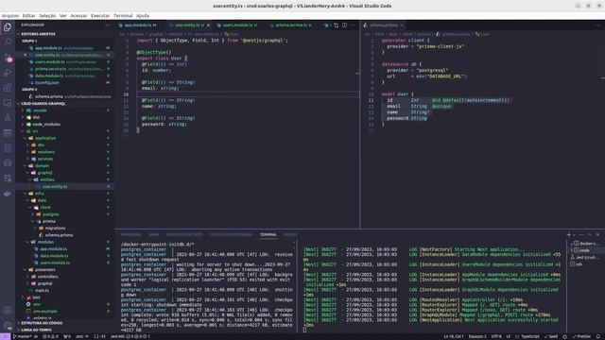The image size is (605, 340).
Task: Close user.entity.ts in open editors list
Action: pyautogui.click(x=26, y=55)
